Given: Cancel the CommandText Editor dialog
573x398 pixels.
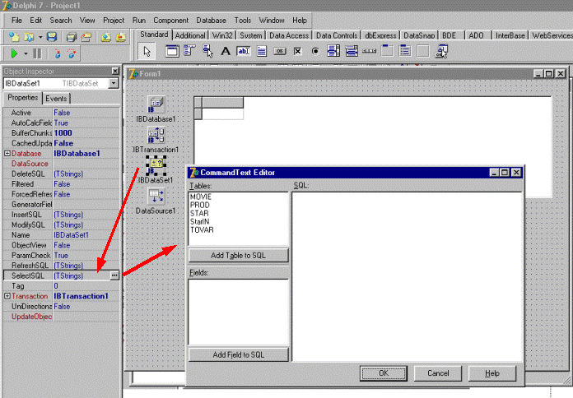Looking at the screenshot, I should [438, 373].
